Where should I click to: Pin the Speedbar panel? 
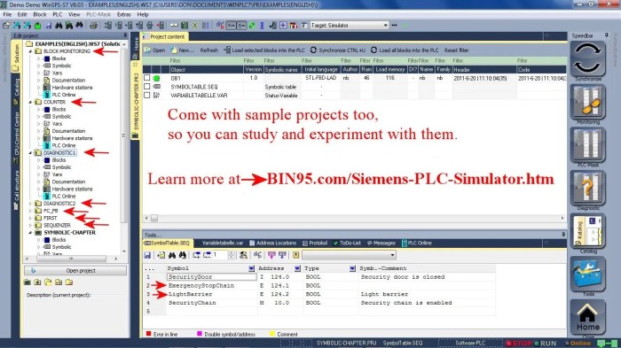click(606, 35)
